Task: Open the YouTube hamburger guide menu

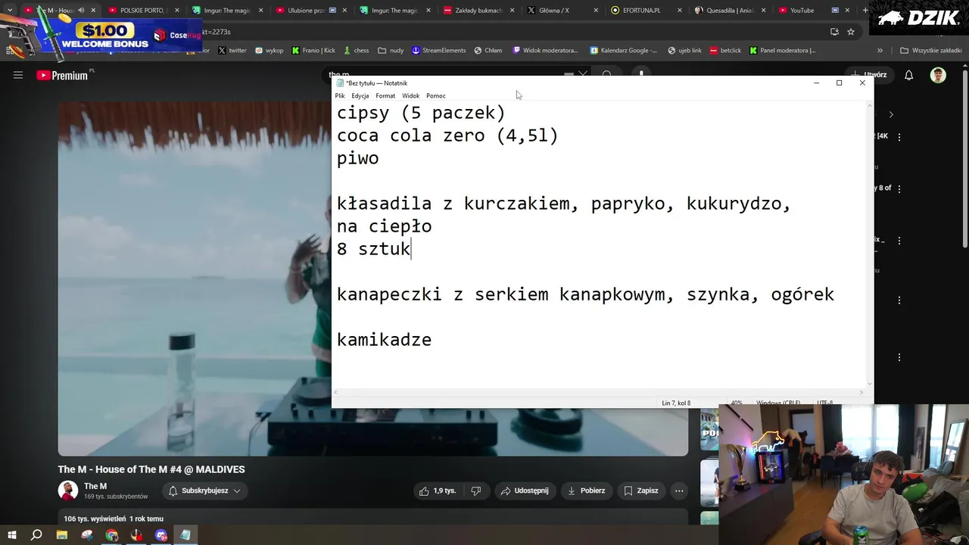Action: (18, 75)
